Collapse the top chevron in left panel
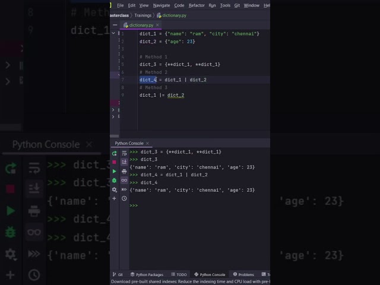380x285 pixels. (113, 33)
